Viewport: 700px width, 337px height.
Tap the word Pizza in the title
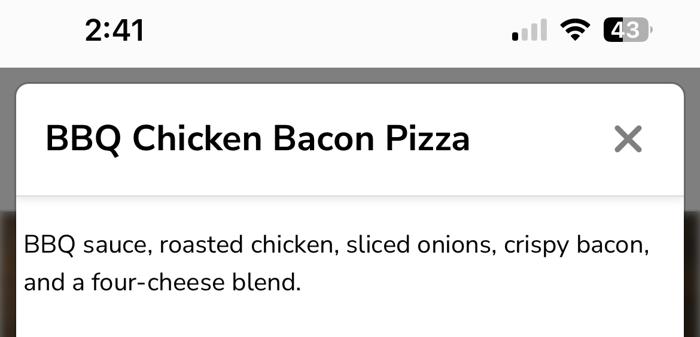(x=427, y=139)
